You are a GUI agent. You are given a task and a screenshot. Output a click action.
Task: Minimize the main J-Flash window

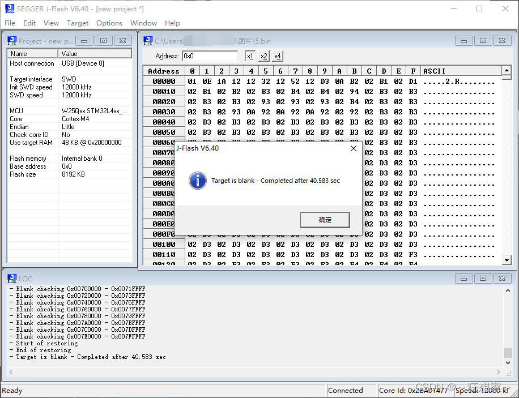point(454,8)
